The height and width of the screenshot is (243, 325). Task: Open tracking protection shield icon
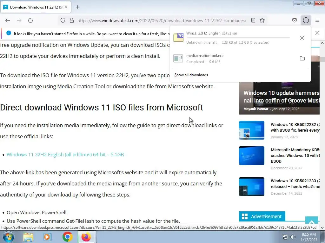[x=63, y=21]
